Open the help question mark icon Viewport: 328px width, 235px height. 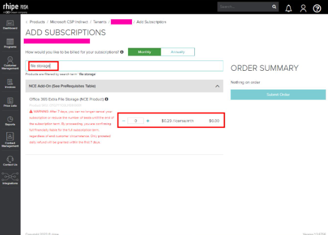coord(317,8)
